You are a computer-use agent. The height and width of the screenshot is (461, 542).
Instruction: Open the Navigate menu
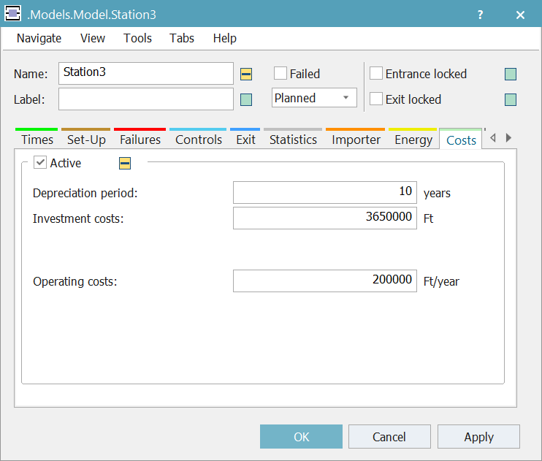tap(39, 38)
